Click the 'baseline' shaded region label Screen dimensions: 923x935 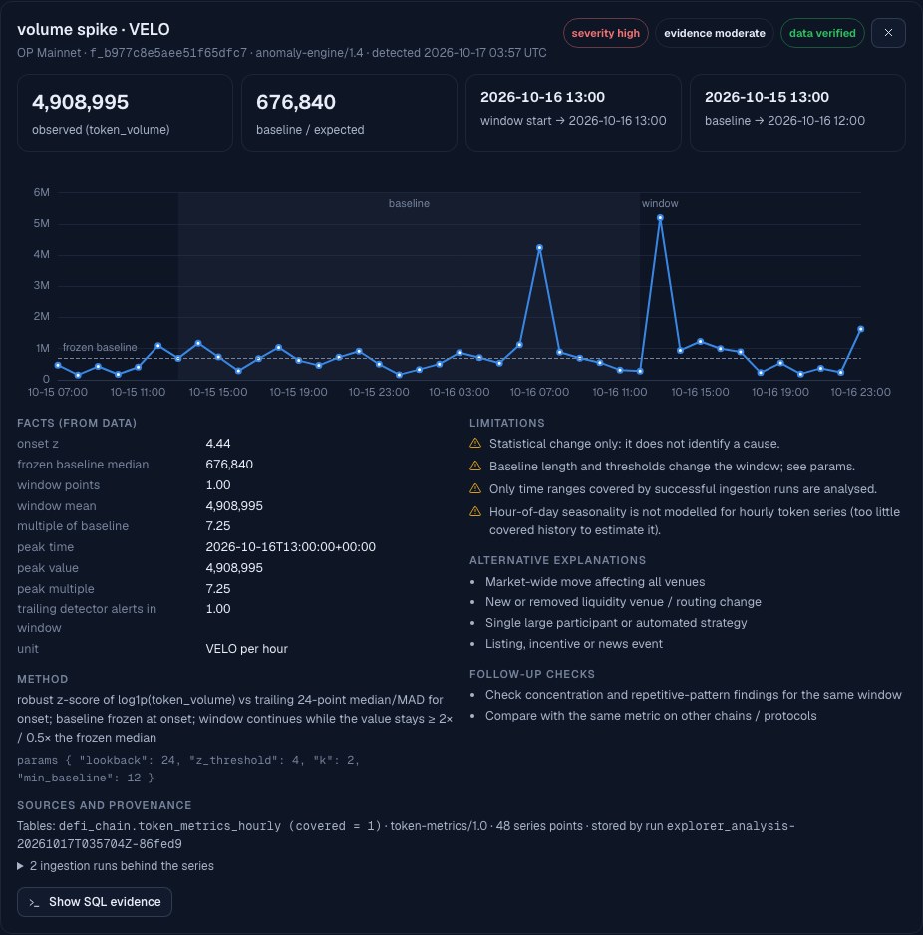pos(409,203)
